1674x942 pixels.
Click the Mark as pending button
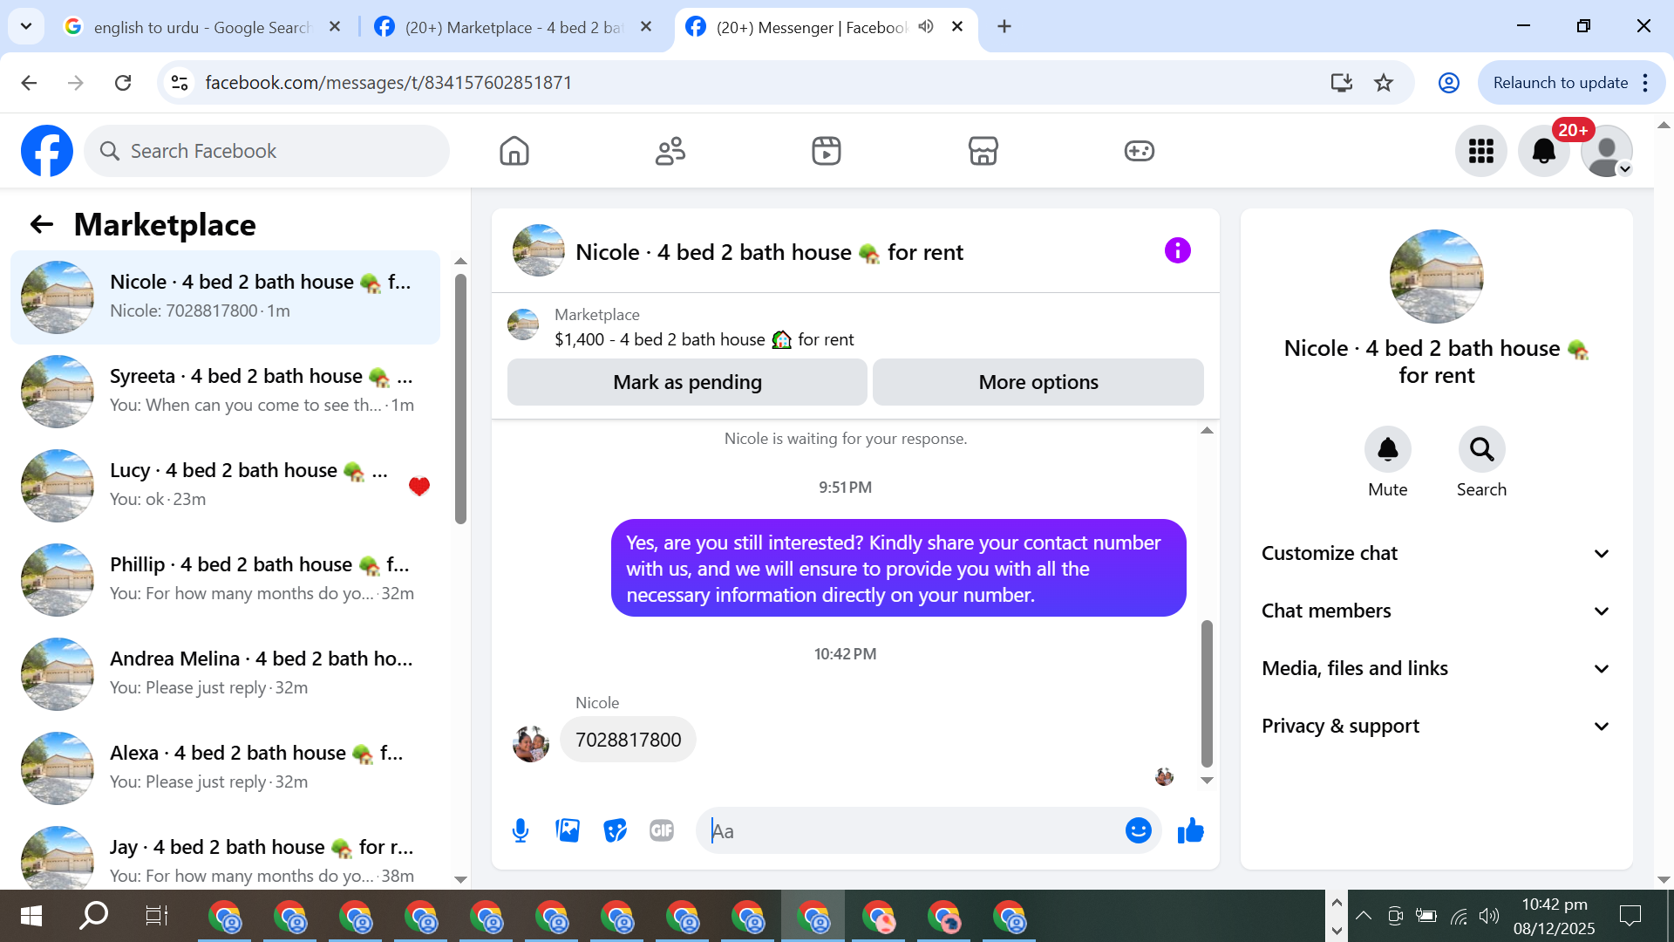tap(687, 382)
